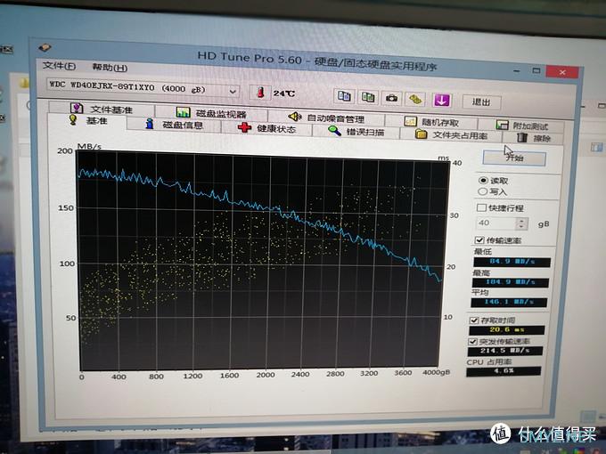The height and width of the screenshot is (454, 606).
Task: Switch to the 随机存取 tab
Action: click(x=431, y=122)
